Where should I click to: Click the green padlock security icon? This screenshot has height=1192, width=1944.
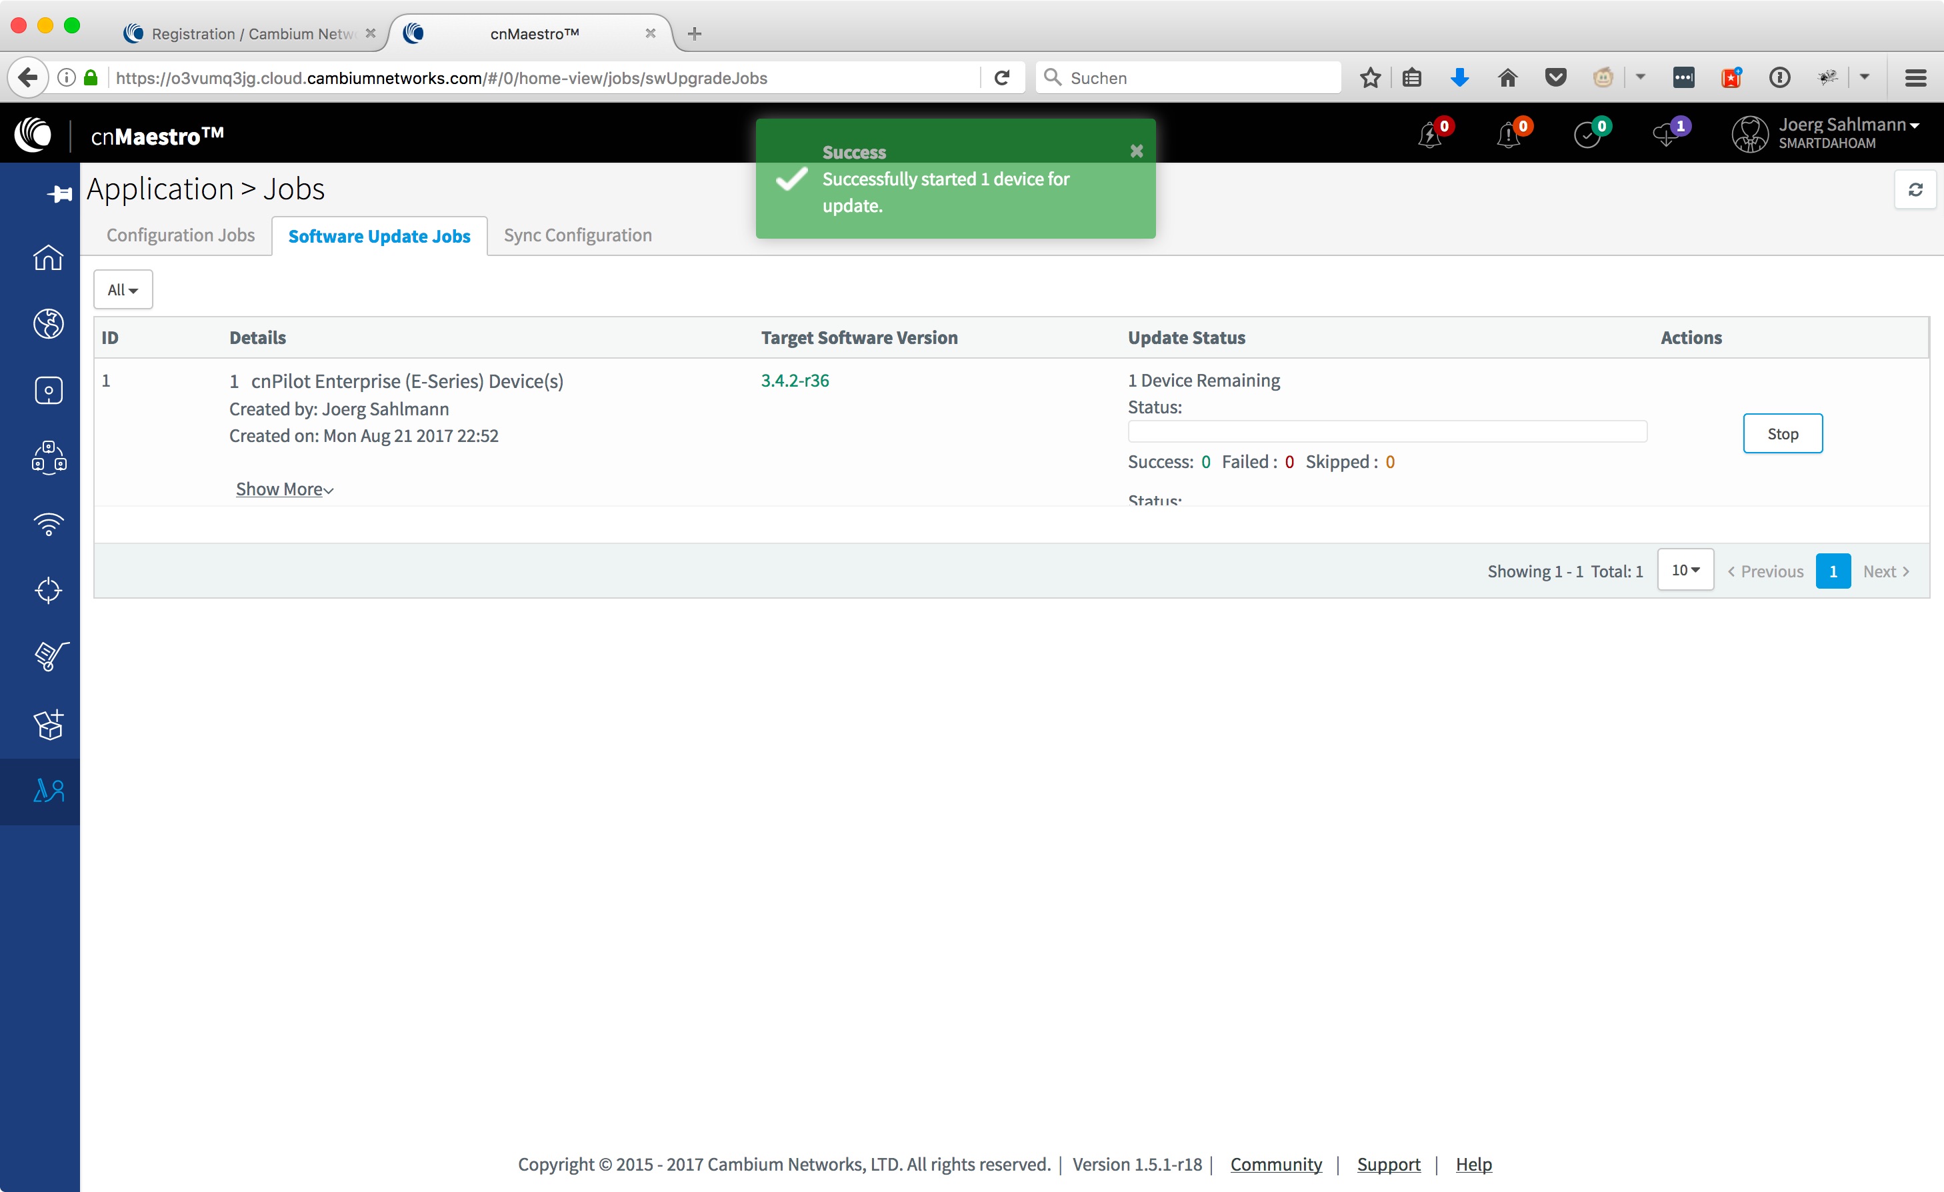tap(91, 77)
